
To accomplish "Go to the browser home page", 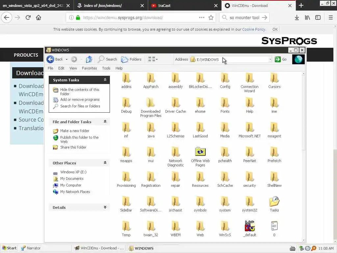I will click(x=39, y=18).
